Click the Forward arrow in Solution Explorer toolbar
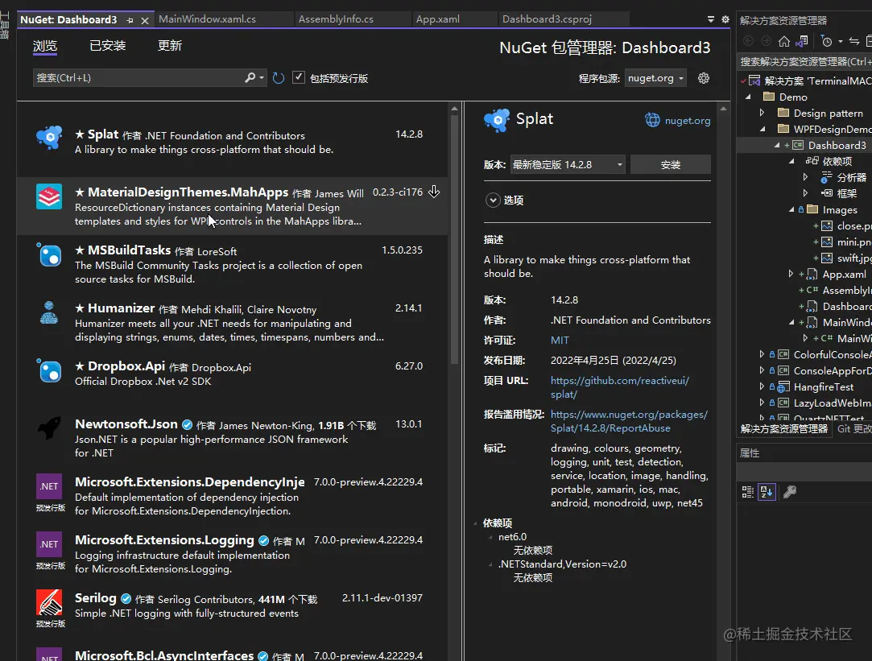872x661 pixels. tap(766, 41)
